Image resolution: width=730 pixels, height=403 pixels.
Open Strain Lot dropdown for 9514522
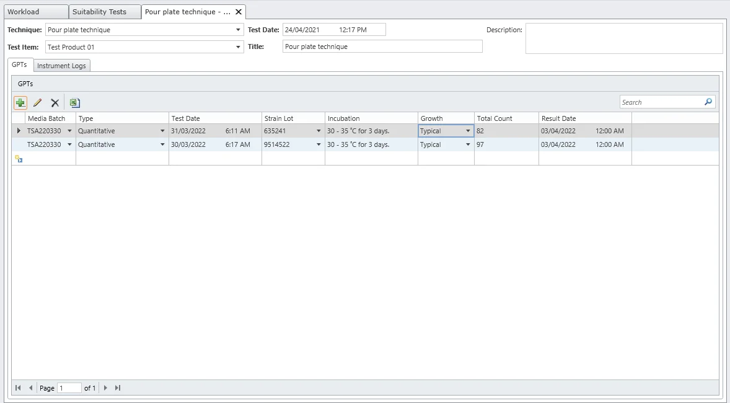click(319, 144)
